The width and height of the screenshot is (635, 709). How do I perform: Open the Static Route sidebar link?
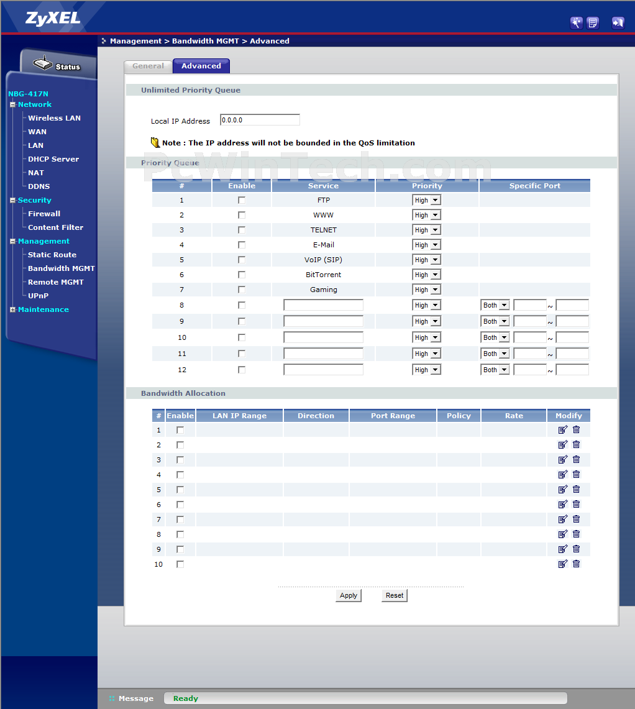tap(52, 255)
